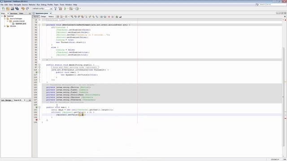Click the Undo toolbar icon
287x161 pixels.
click(x=23, y=8)
